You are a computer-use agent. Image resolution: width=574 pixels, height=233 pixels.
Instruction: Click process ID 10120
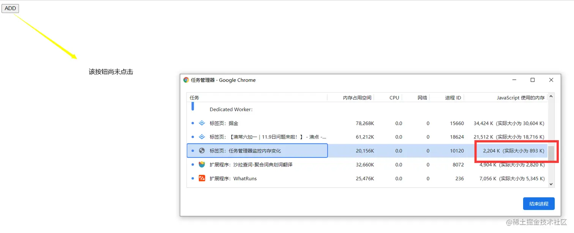[x=457, y=151]
